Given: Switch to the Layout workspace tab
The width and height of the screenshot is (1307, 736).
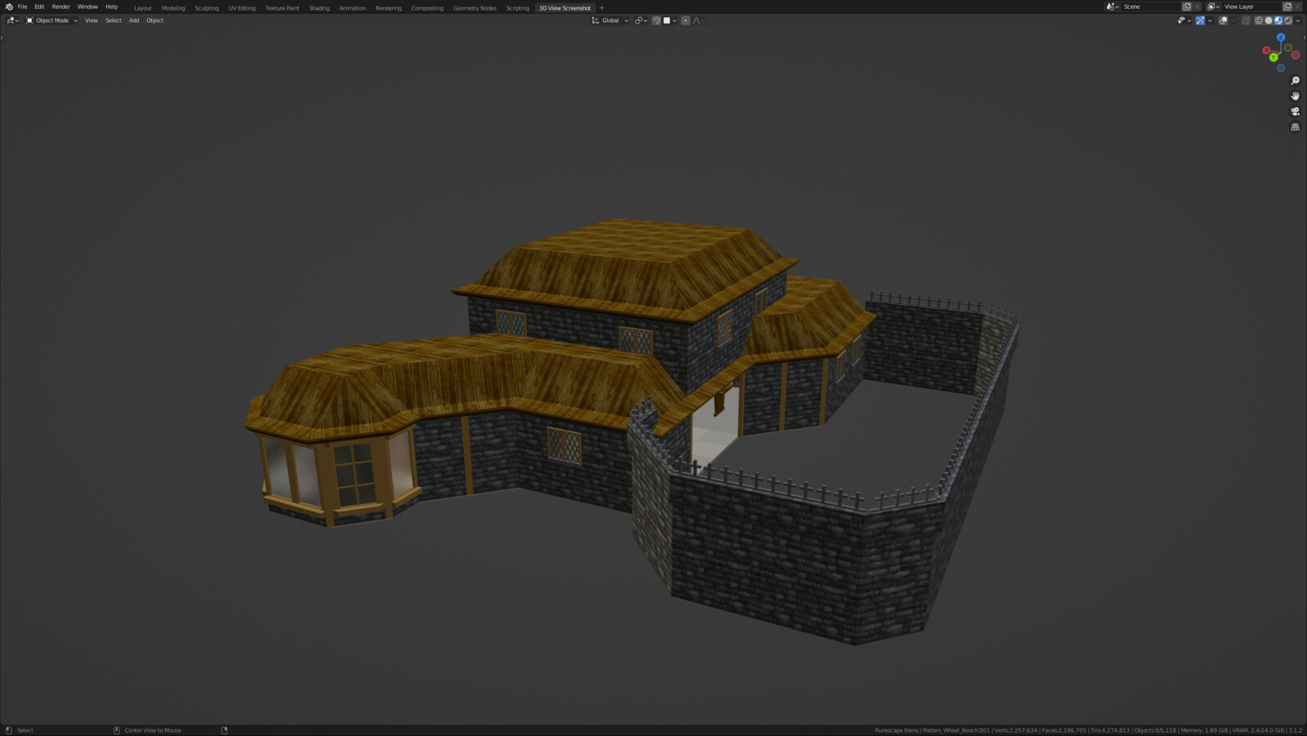Looking at the screenshot, I should [x=143, y=8].
